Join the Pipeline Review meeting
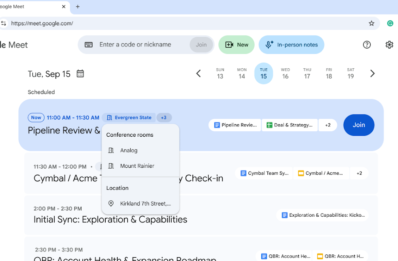This screenshot has width=398, height=261. (359, 125)
